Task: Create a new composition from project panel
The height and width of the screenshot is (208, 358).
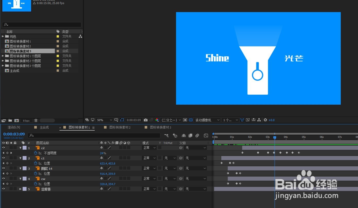Action: point(16,120)
